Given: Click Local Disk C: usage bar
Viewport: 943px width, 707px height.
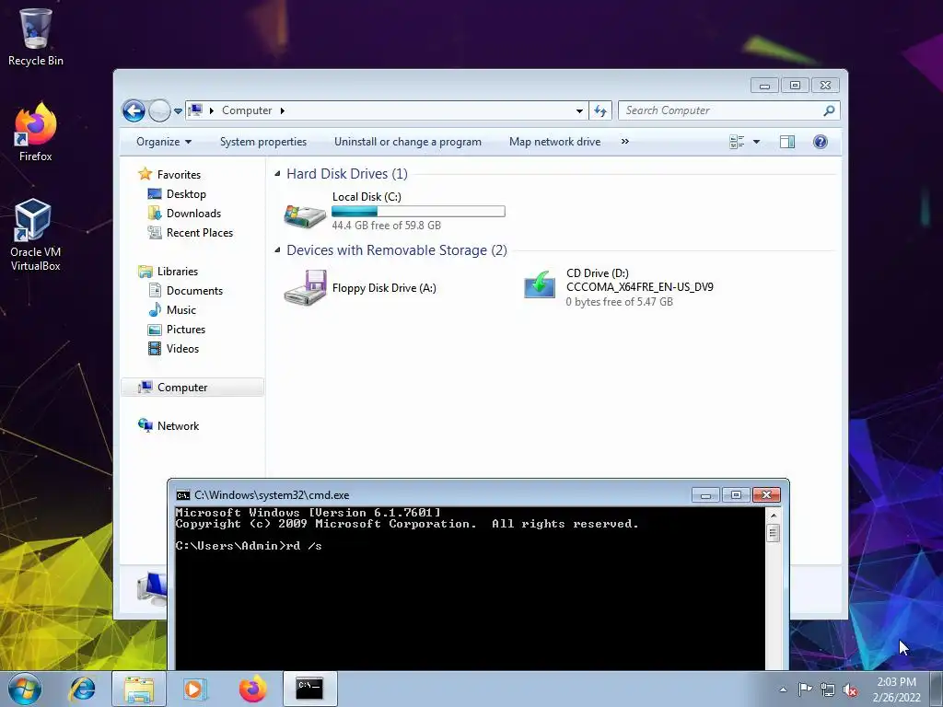Looking at the screenshot, I should tap(419, 211).
